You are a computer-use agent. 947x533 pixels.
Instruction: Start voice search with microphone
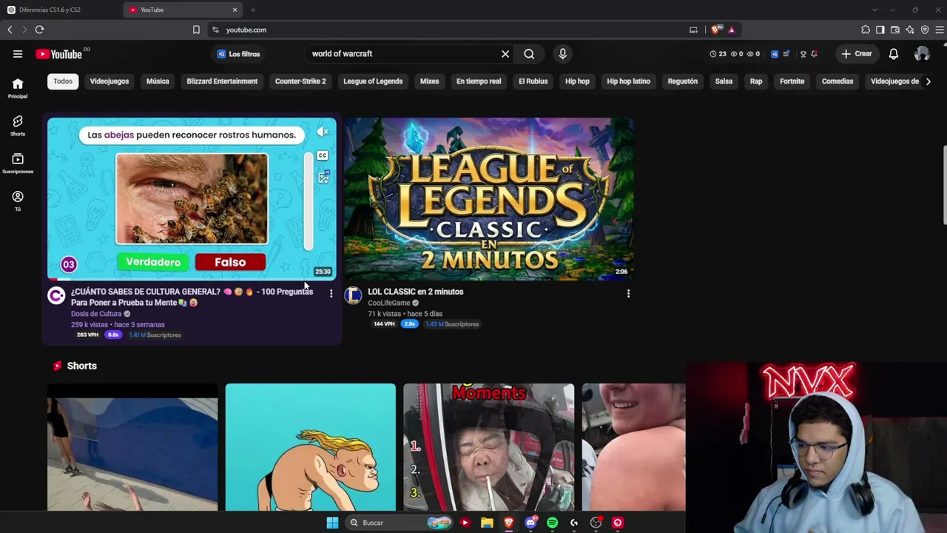[562, 54]
